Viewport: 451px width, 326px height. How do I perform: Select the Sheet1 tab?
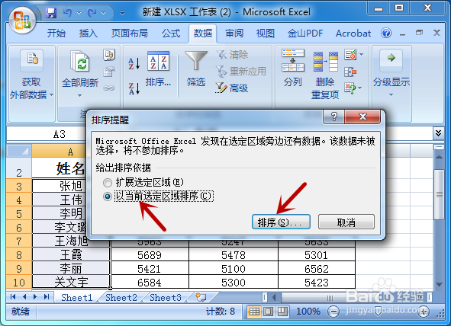coord(76,298)
